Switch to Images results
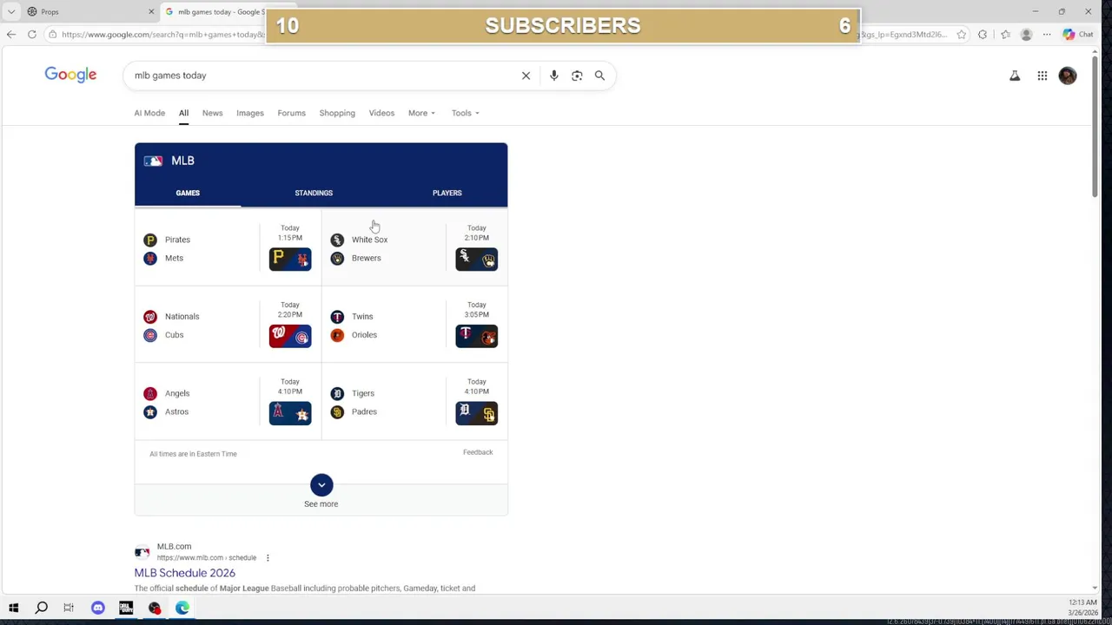The image size is (1112, 625). pyautogui.click(x=250, y=113)
